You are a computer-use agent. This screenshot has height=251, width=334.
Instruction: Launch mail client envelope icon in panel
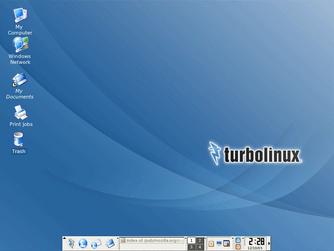(x=96, y=244)
